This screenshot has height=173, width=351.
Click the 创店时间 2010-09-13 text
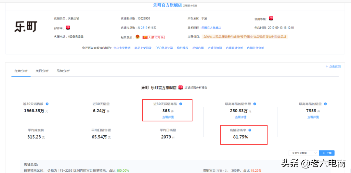(274, 28)
